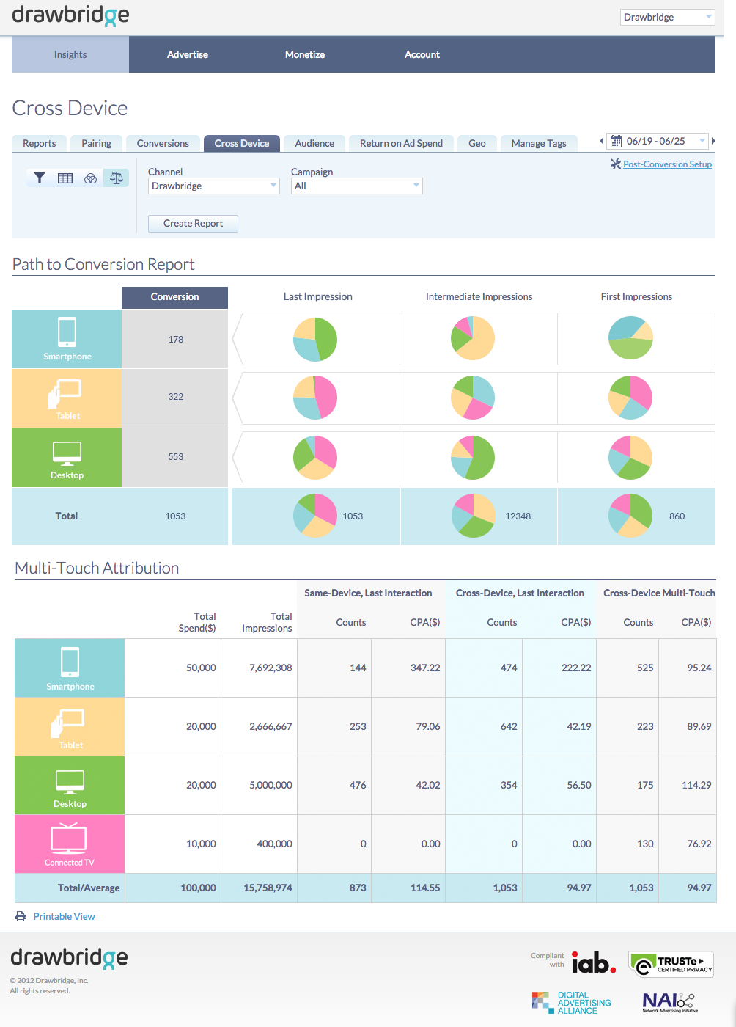The width and height of the screenshot is (736, 1027).
Task: Click the Smartphone Last Impression pie chart
Action: (315, 339)
